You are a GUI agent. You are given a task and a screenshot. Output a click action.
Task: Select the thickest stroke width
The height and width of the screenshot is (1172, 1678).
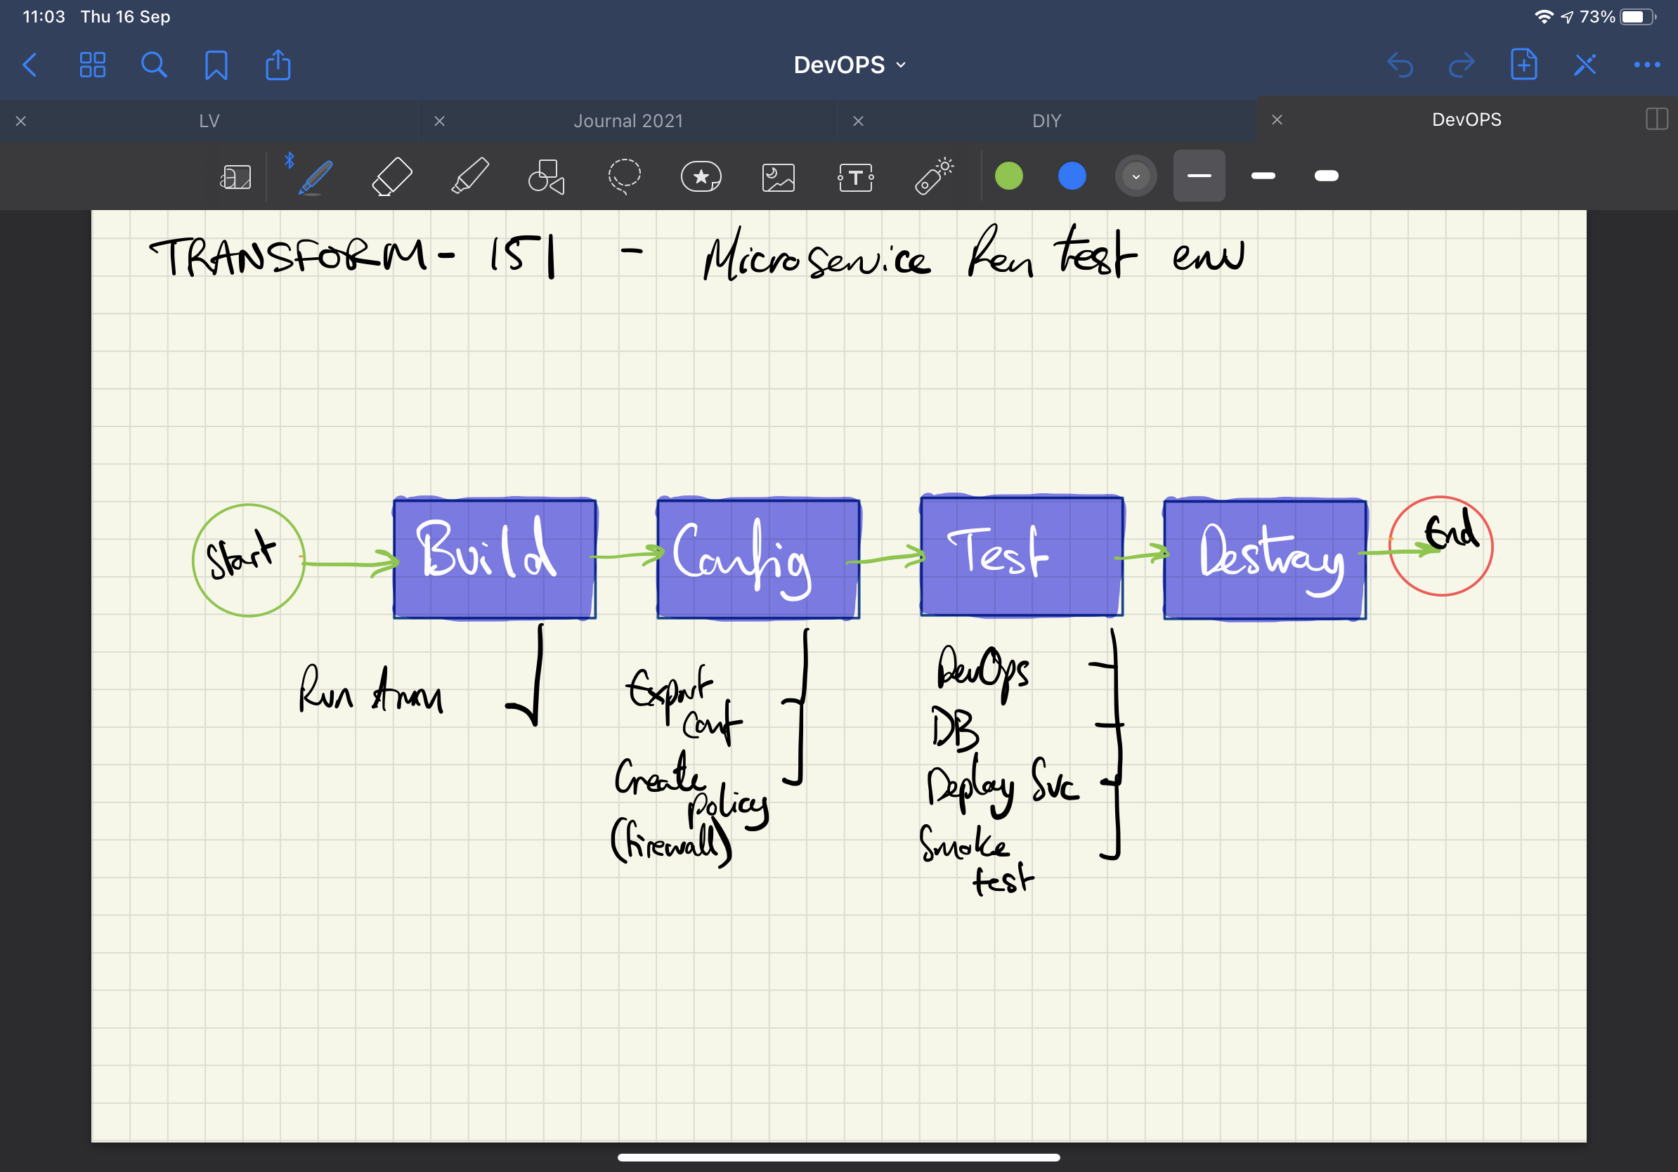coord(1327,176)
